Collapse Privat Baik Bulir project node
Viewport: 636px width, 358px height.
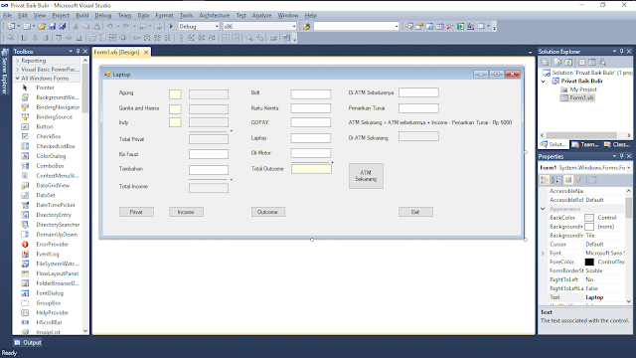[x=544, y=82]
